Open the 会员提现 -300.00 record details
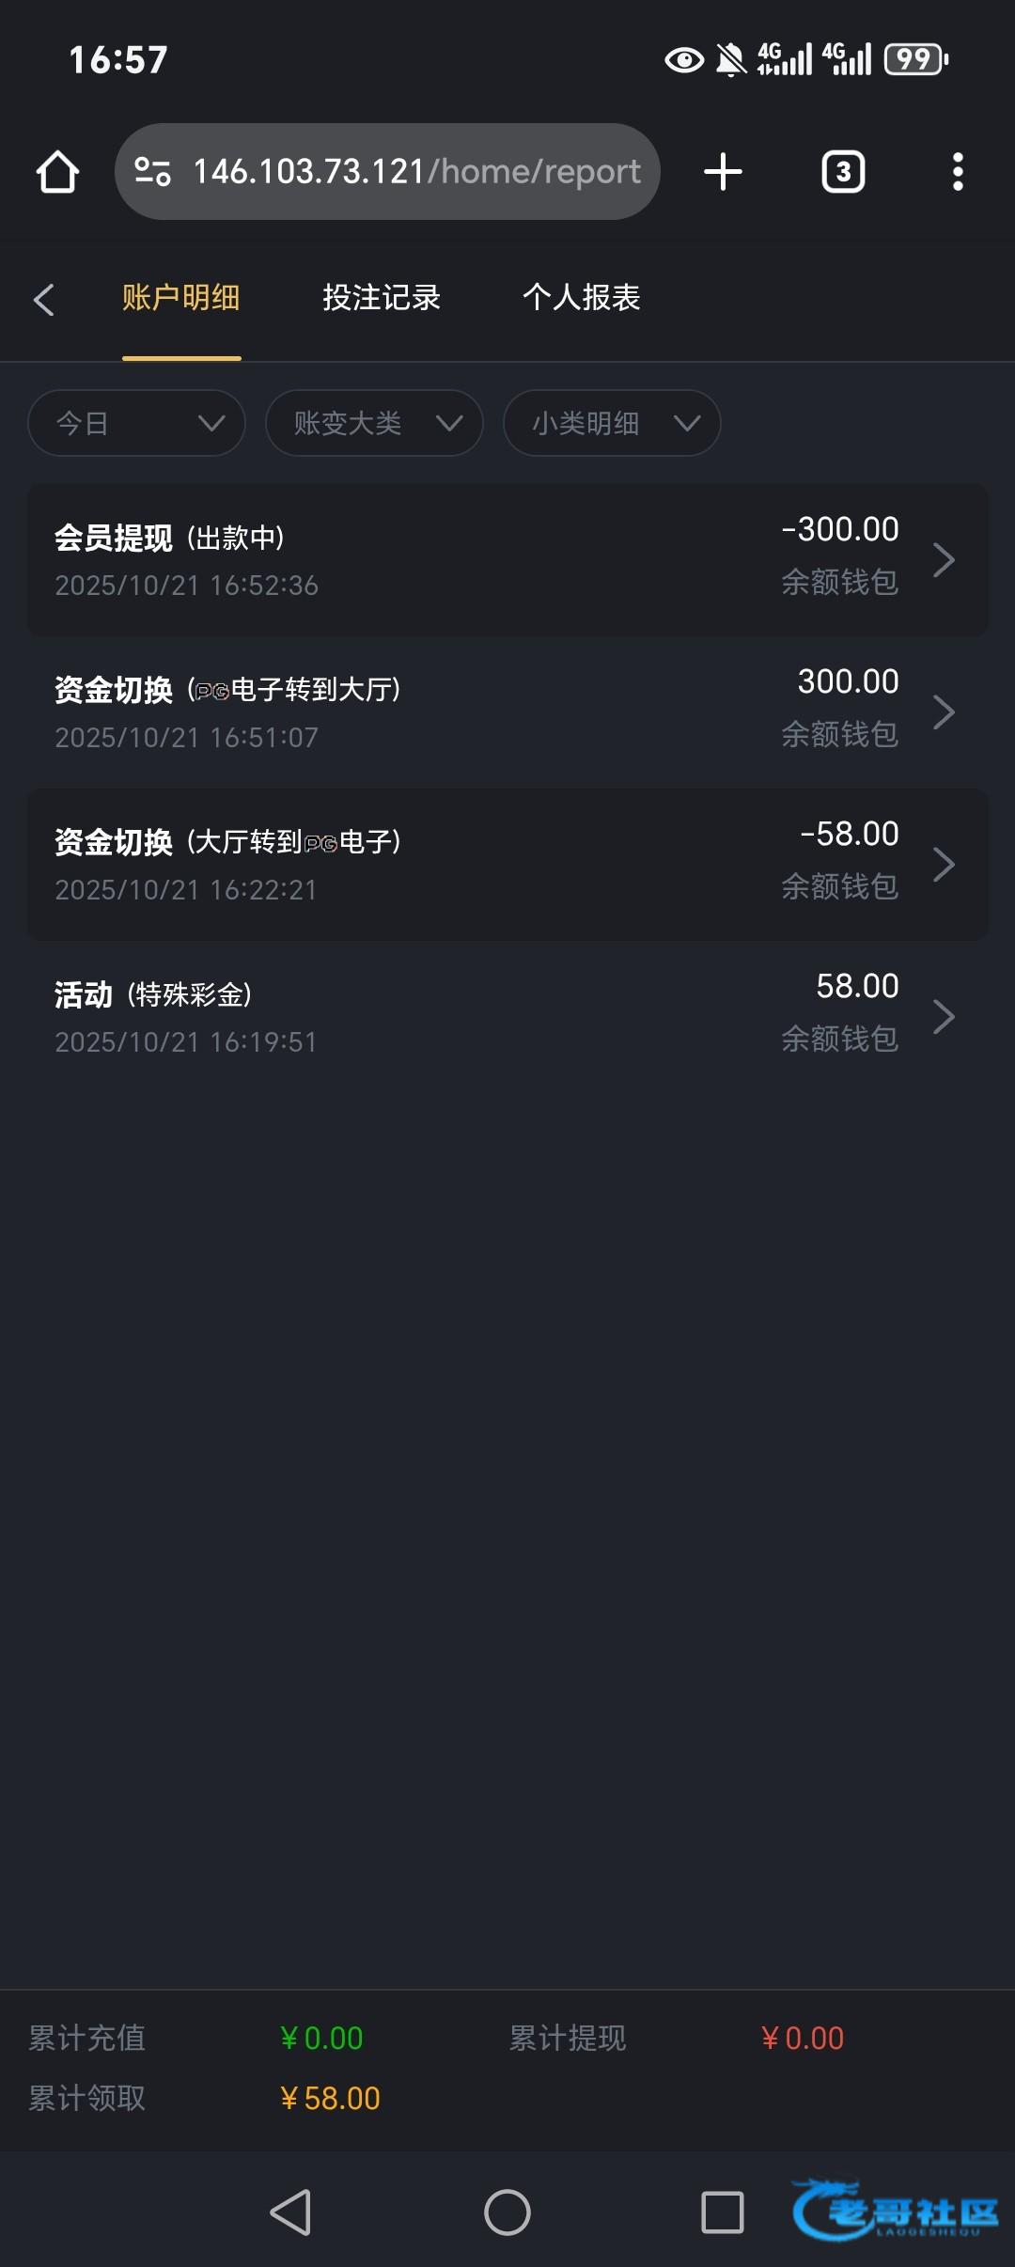The image size is (1015, 2267). (x=507, y=560)
